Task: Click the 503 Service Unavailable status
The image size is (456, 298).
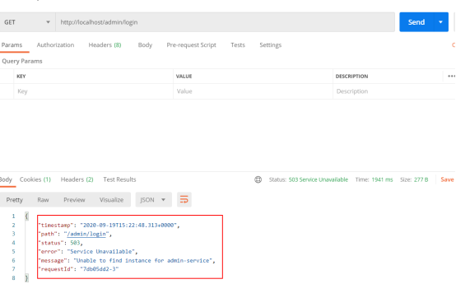Action: coord(319,179)
